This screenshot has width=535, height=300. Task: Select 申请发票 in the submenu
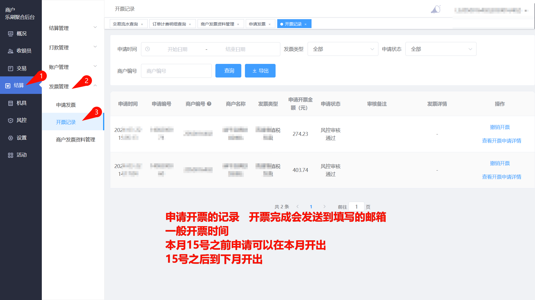tap(66, 105)
